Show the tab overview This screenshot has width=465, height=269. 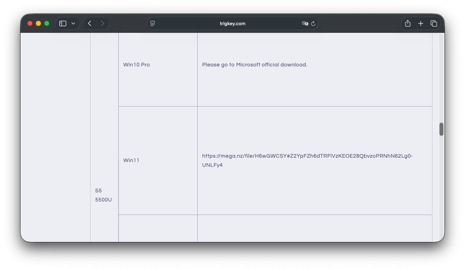434,23
